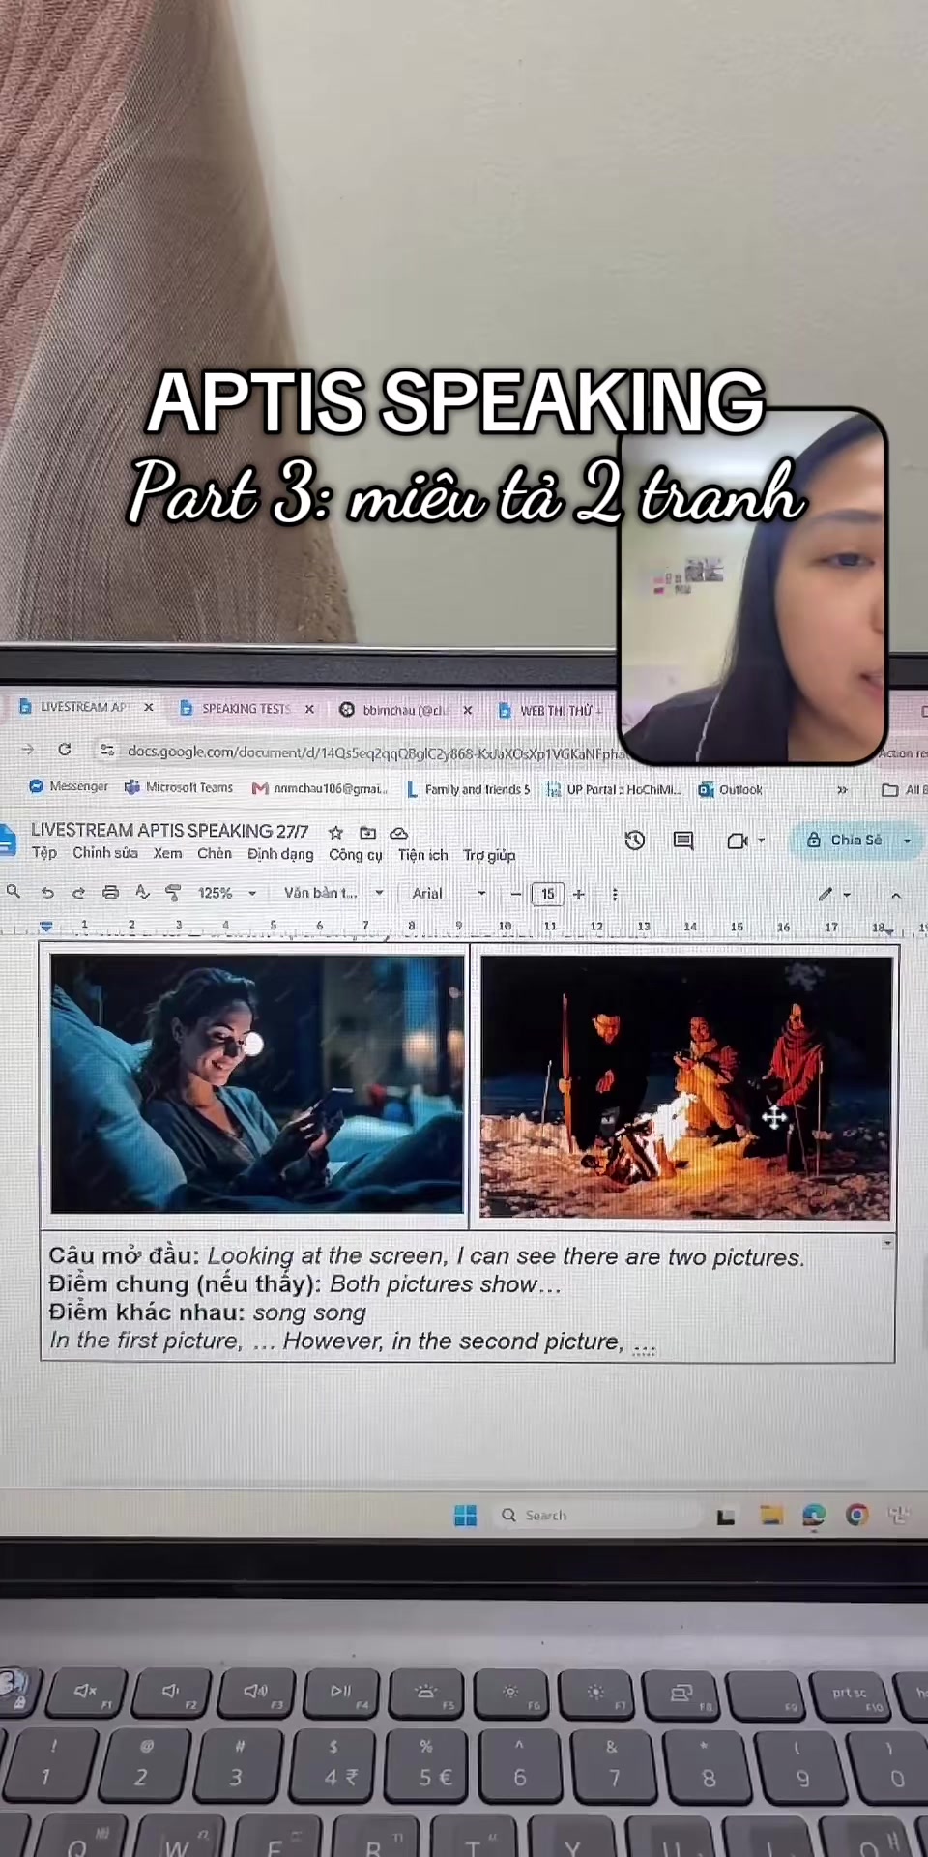Click the Chia sẻ share button
928x1857 pixels.
[845, 840]
